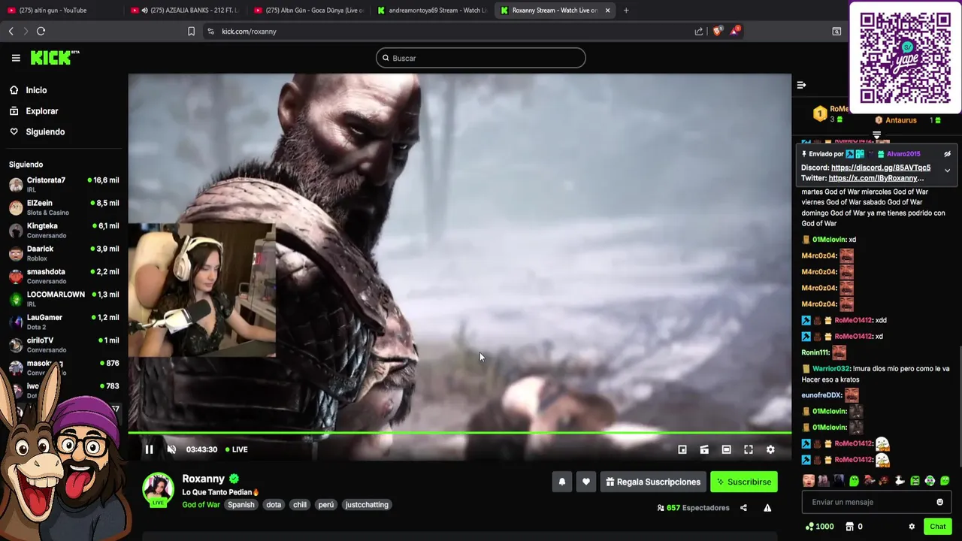The width and height of the screenshot is (962, 541).
Task: Pause the stream playback
Action: 149,449
